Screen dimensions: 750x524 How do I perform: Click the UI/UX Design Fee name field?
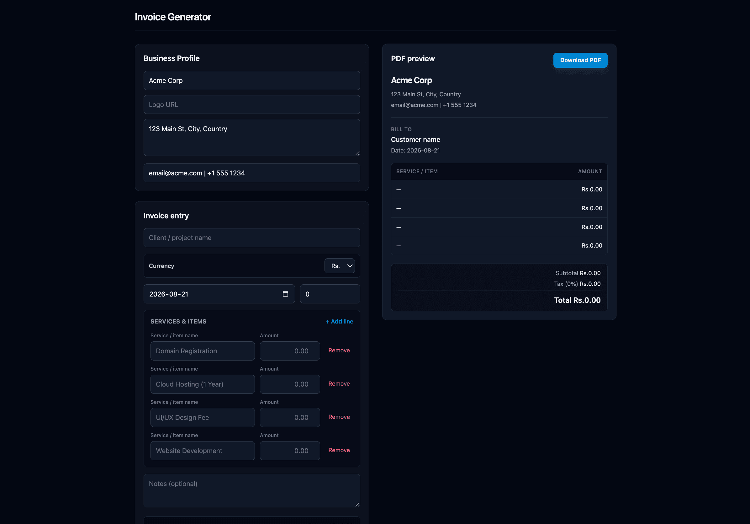tap(202, 417)
